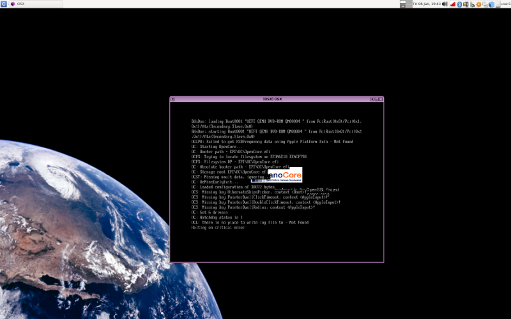Screen dimensions: 511x319
Task: Open the blue cube Qubes domains icon
Action: coord(491,4)
